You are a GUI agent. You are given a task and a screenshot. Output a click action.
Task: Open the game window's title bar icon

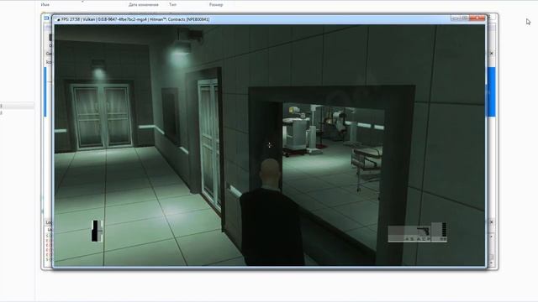[x=58, y=19]
